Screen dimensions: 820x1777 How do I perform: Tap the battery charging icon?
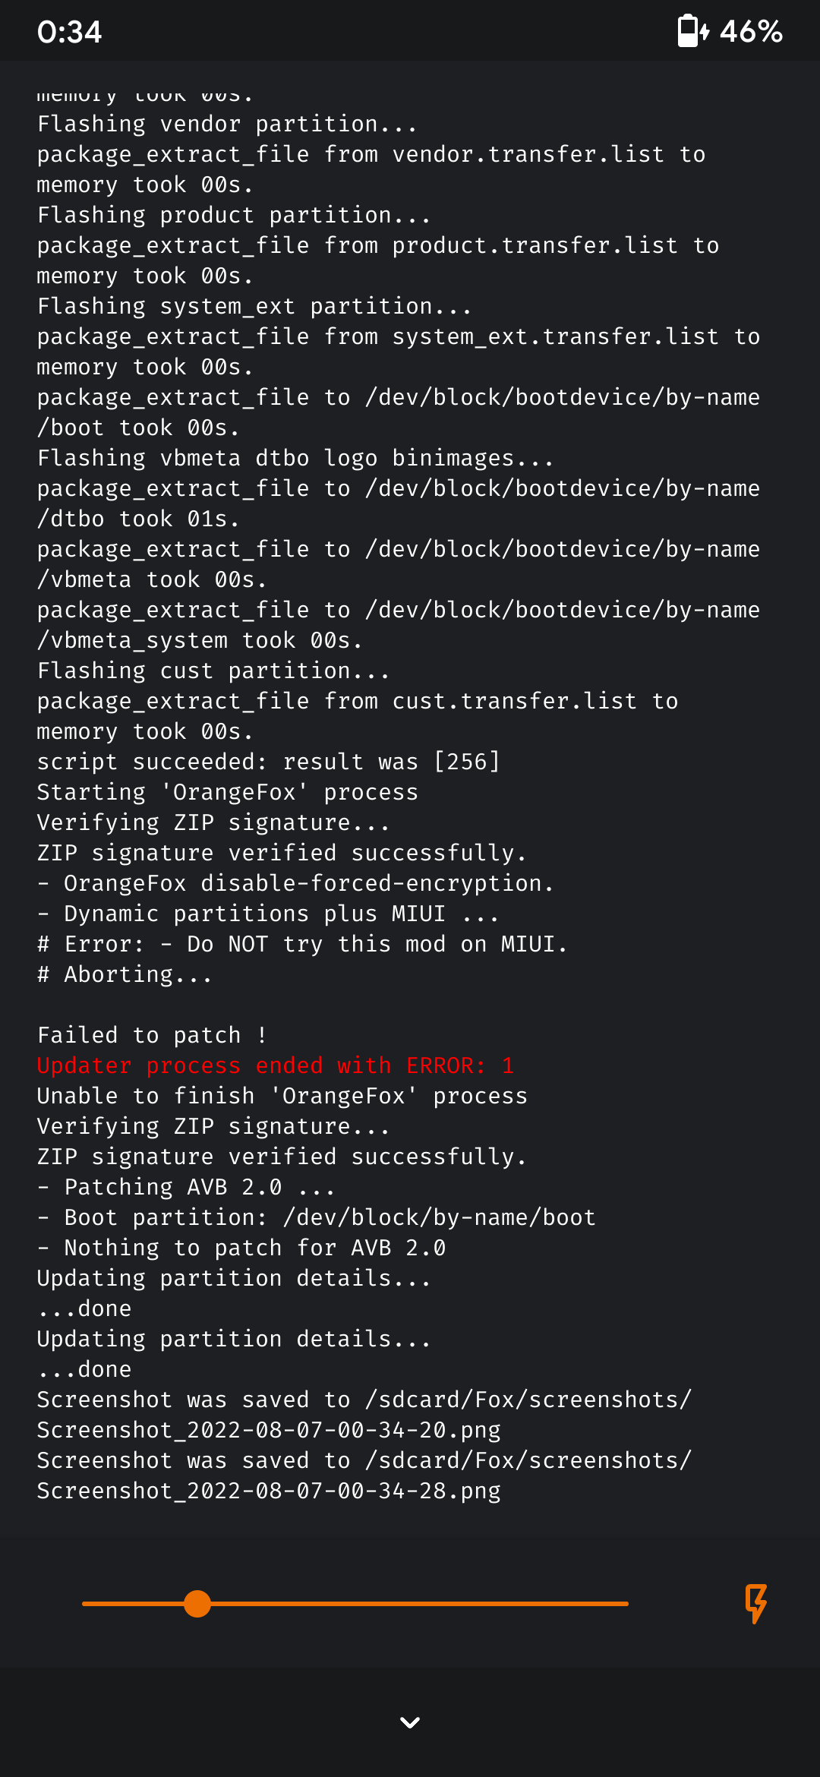(x=693, y=31)
